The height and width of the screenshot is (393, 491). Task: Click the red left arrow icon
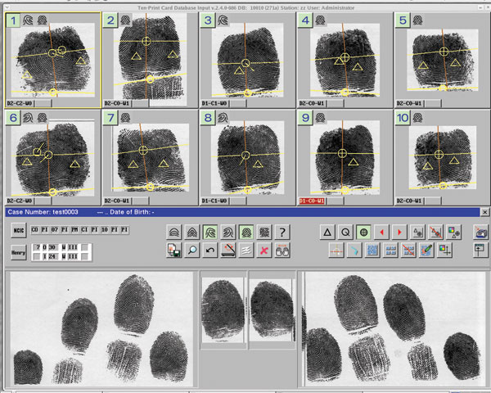(381, 233)
